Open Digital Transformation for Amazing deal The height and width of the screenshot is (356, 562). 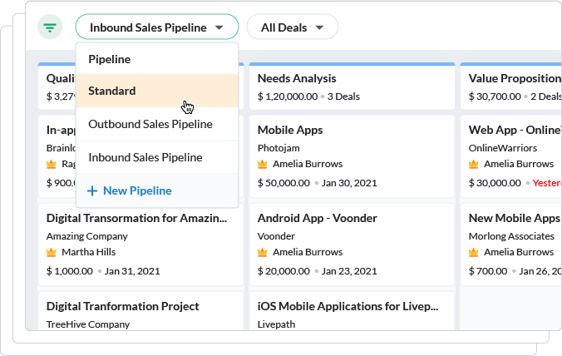136,218
